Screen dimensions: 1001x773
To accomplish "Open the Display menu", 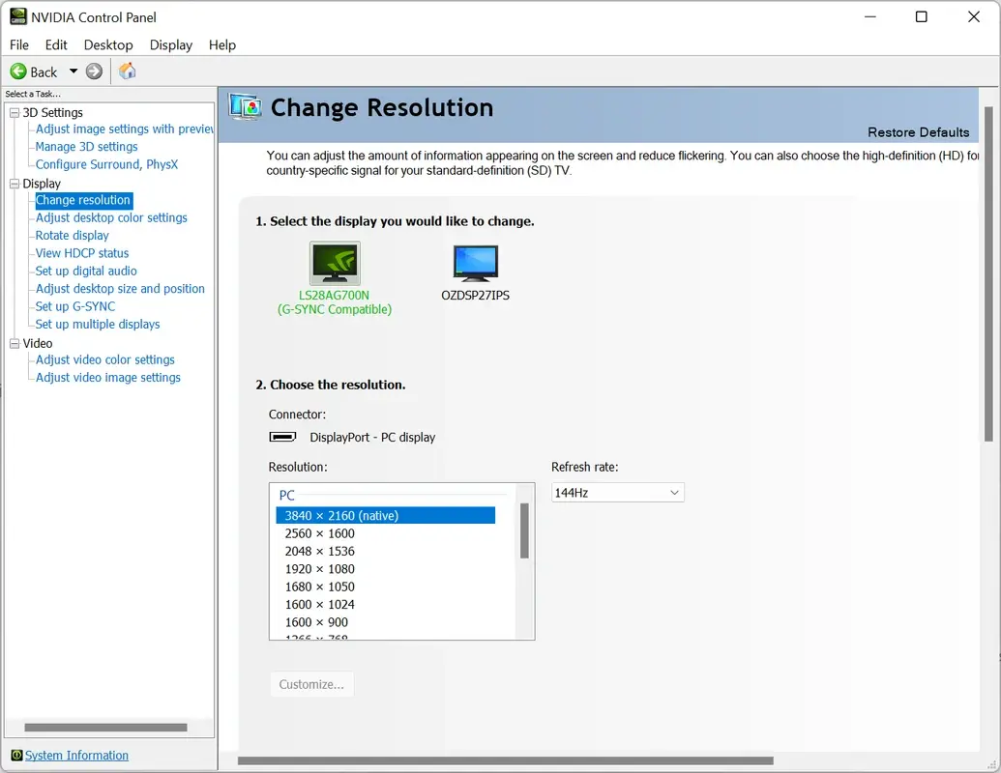I will pyautogui.click(x=170, y=44).
